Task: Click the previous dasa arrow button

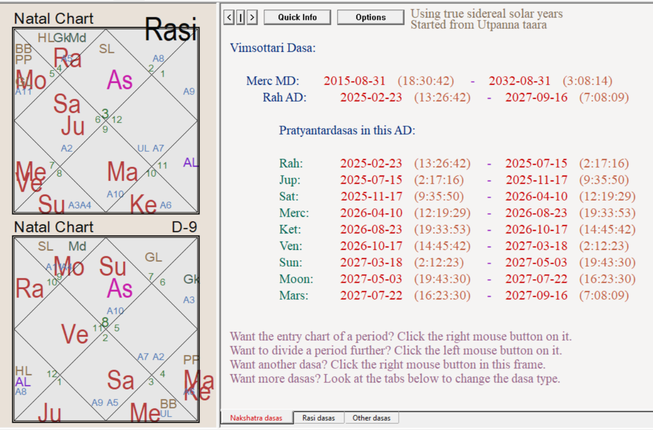Action: tap(229, 17)
